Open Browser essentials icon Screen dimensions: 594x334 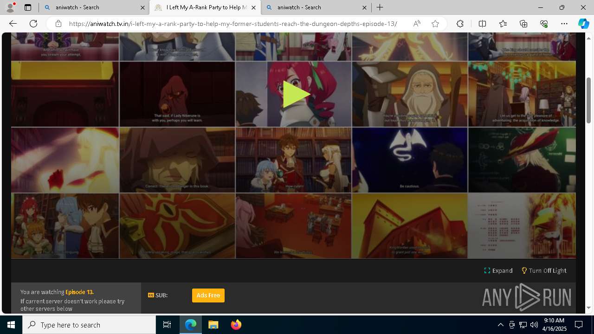point(544,24)
